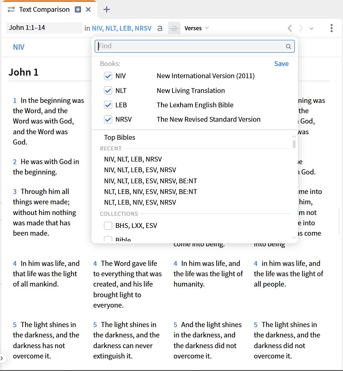Click the dropdown list scrollbar thumb
The height and width of the screenshot is (371, 343).
294,144
